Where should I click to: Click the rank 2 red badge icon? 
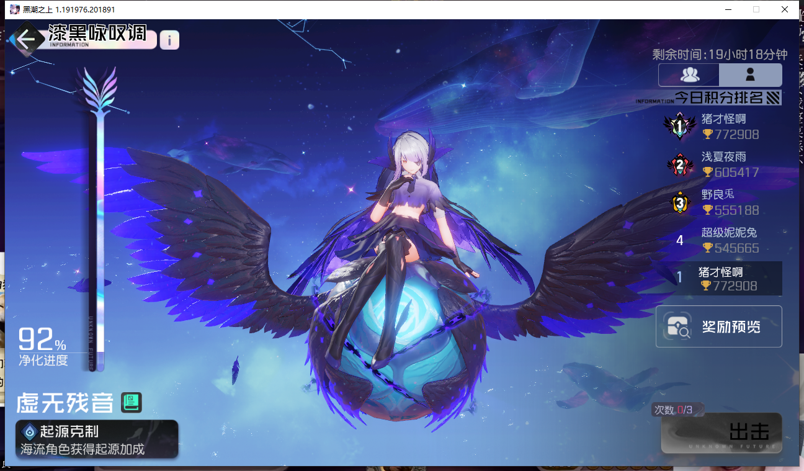pos(680,164)
